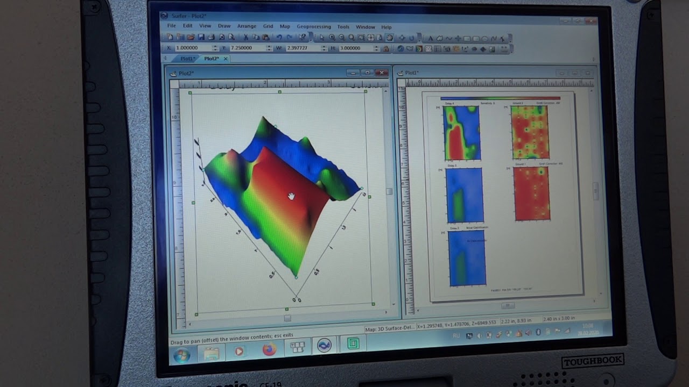This screenshot has width=689, height=387.
Task: Click the X position spinner arrows
Action: [214, 48]
